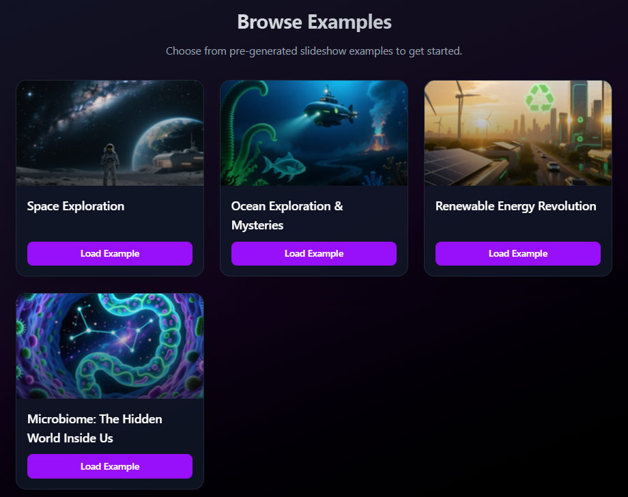Click the Renewable Energy Revolution title text
This screenshot has height=497, width=628.
coord(516,206)
